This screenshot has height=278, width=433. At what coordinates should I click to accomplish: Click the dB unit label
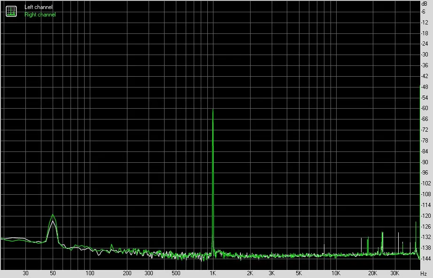425,4
